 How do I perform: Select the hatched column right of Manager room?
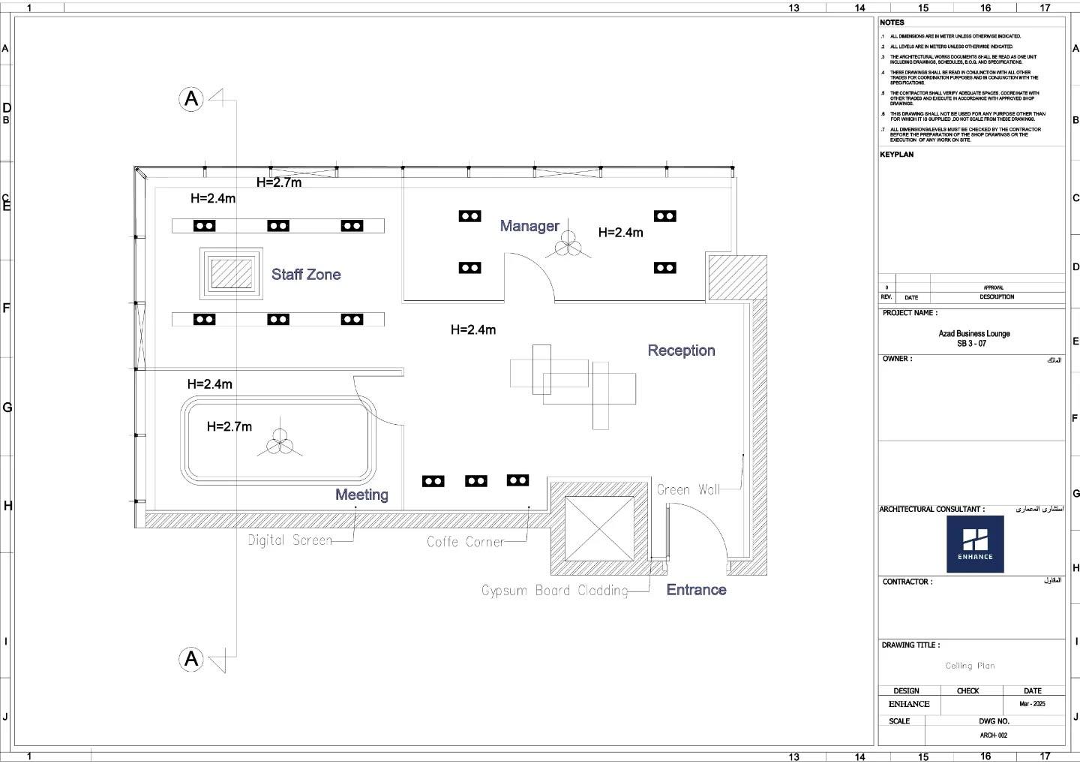coord(737,278)
